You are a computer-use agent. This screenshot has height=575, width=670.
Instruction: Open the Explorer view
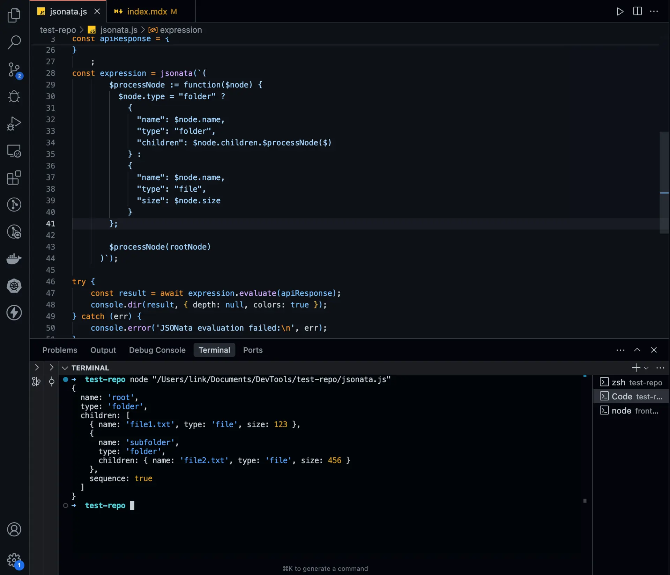click(14, 15)
